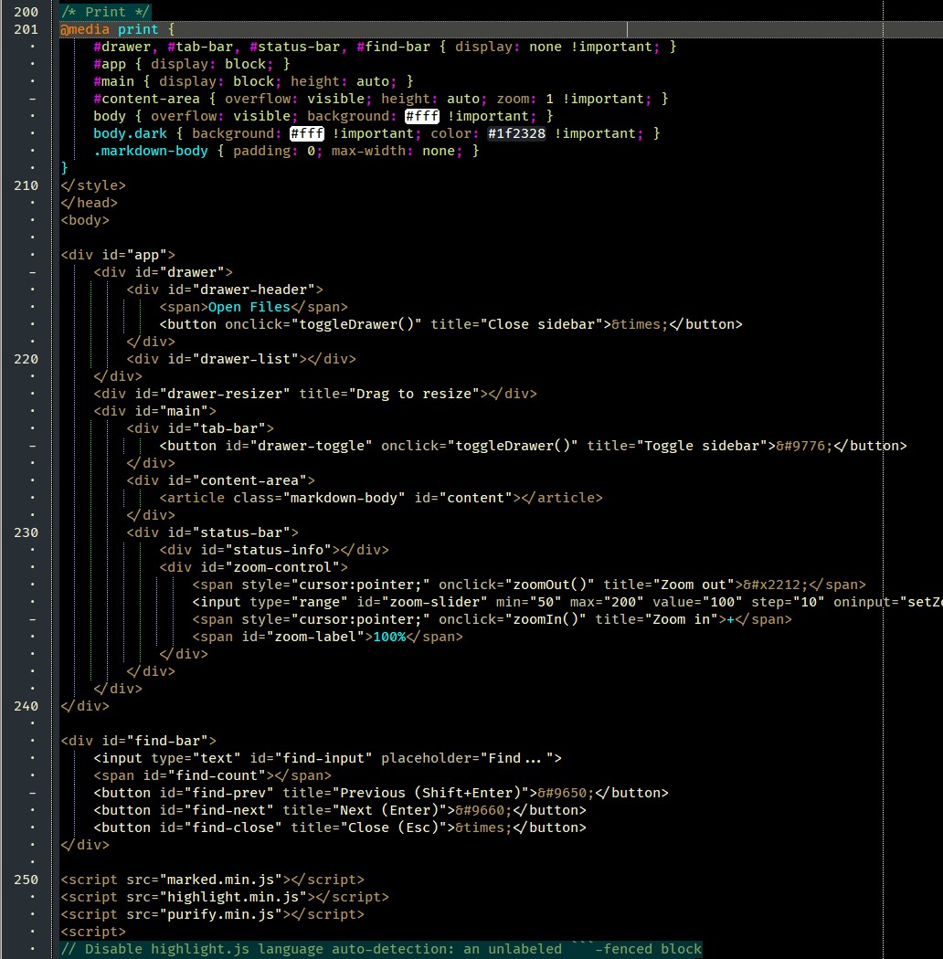The height and width of the screenshot is (959, 943).
Task: Click the "highlight.min.js" script source
Action: pyautogui.click(x=232, y=897)
